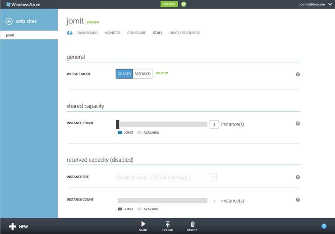The width and height of the screenshot is (335, 234).
Task: Click the shared AVAILABLE legend swatch
Action: (139, 132)
